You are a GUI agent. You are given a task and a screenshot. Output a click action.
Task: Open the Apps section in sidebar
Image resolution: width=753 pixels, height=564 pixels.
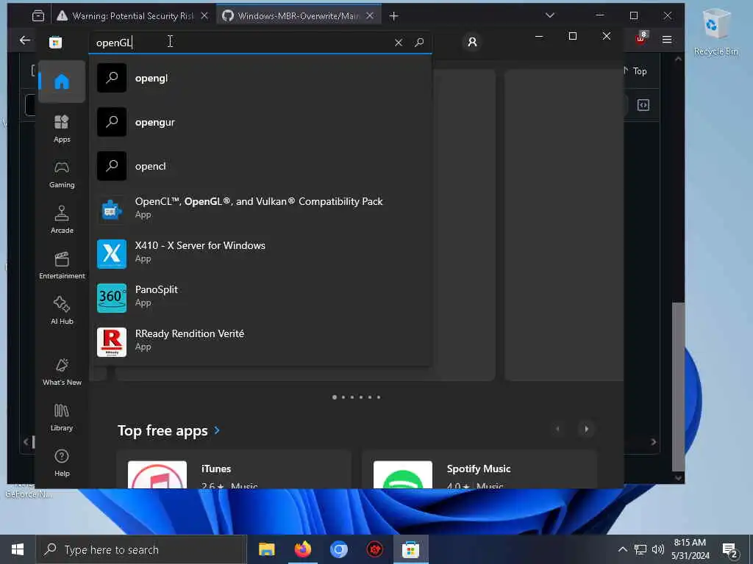pyautogui.click(x=62, y=129)
